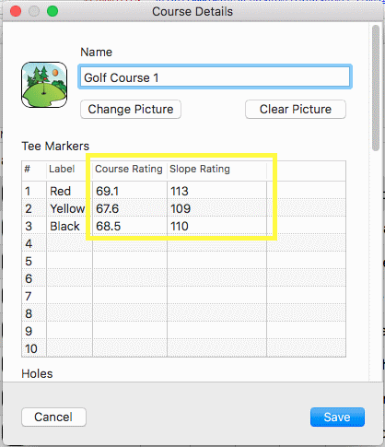
Task: Click the 110 slope rating cell
Action: click(x=217, y=226)
